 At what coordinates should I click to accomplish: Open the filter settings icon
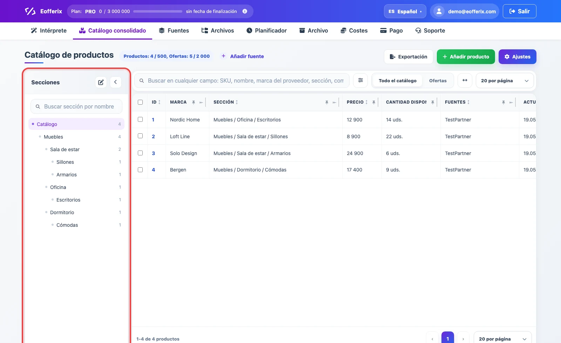pyautogui.click(x=360, y=80)
